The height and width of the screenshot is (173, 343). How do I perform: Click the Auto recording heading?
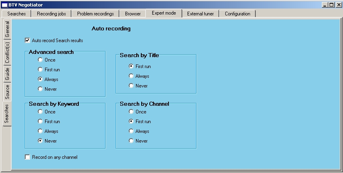[x=111, y=29]
